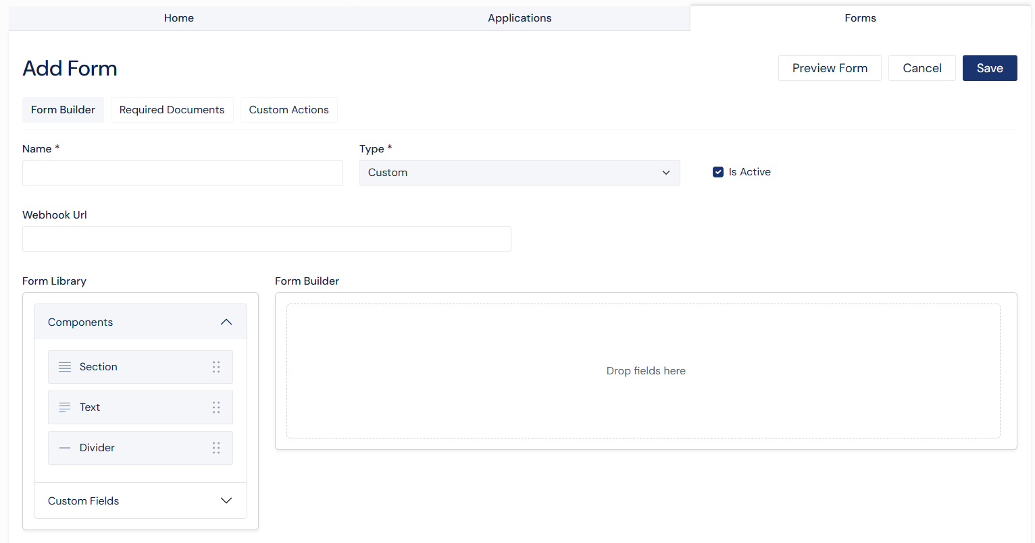The height and width of the screenshot is (543, 1035).
Task: Grab the Section drag handle
Action: pos(216,367)
